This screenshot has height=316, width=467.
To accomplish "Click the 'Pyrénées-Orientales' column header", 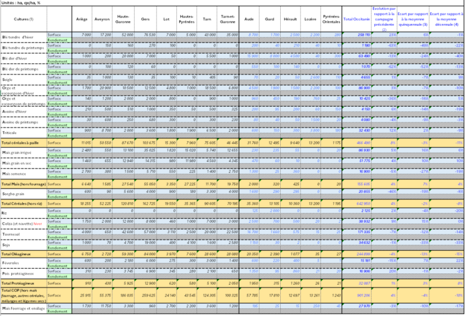I will click(331, 19).
